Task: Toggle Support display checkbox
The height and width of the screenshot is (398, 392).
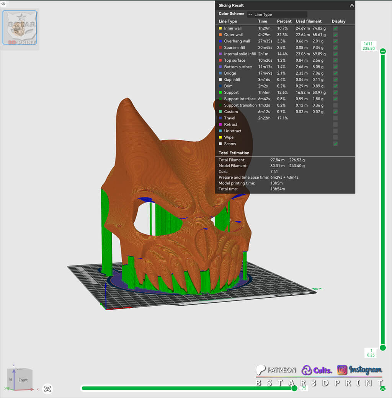Action: tap(335, 92)
